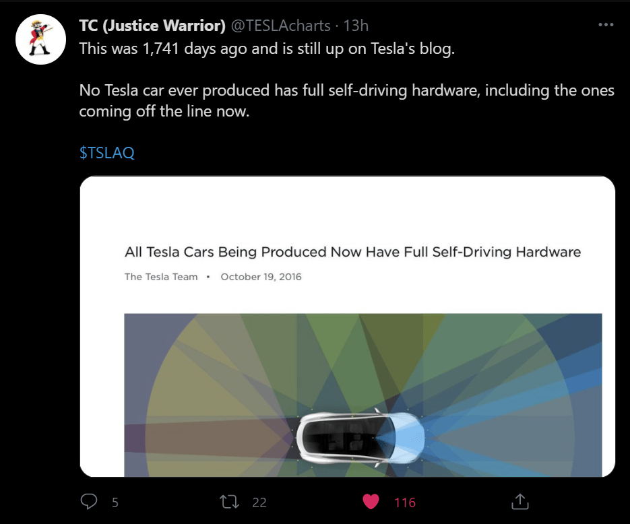Screen dimensions: 630x524
Task: Click the retweet count 22
Action: click(x=259, y=502)
